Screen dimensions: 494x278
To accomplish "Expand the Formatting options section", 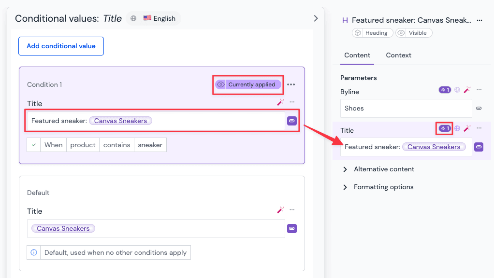I will 378,187.
